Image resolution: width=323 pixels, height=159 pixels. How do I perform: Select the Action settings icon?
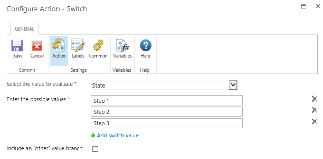pos(59,45)
